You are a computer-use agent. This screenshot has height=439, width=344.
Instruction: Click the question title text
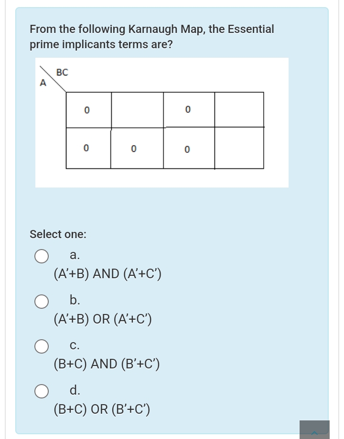[152, 36]
